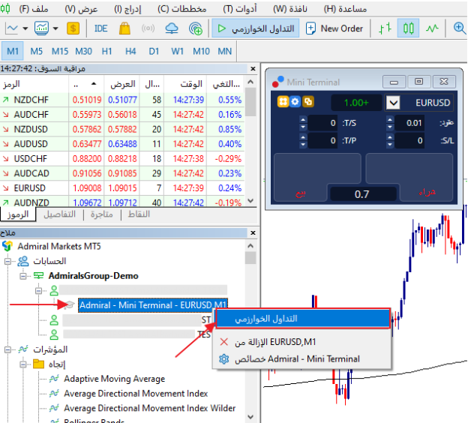Close the Navigator ملاح panel
Viewport: 468px width, 423px height.
[x=253, y=232]
